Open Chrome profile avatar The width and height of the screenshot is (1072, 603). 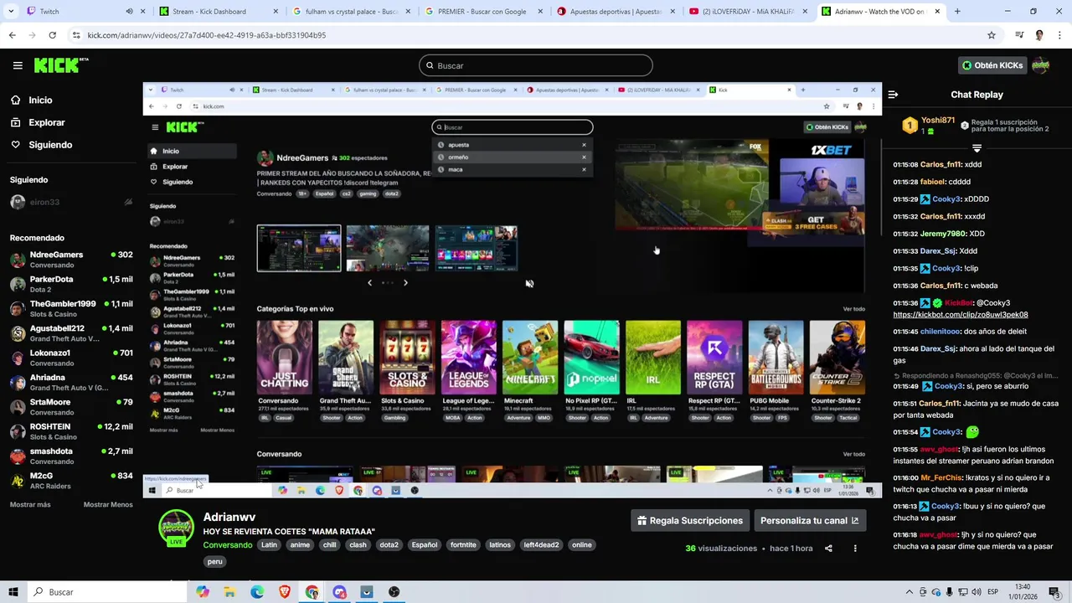[x=1039, y=35]
